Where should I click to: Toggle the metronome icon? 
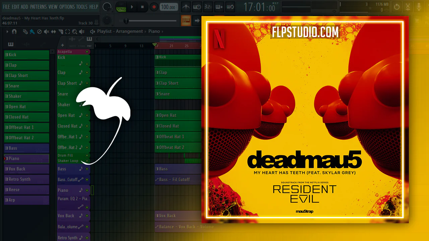point(186,7)
